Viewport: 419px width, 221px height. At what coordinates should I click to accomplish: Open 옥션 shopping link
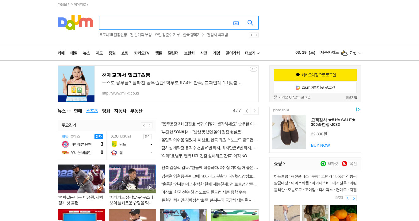[x=349, y=164]
